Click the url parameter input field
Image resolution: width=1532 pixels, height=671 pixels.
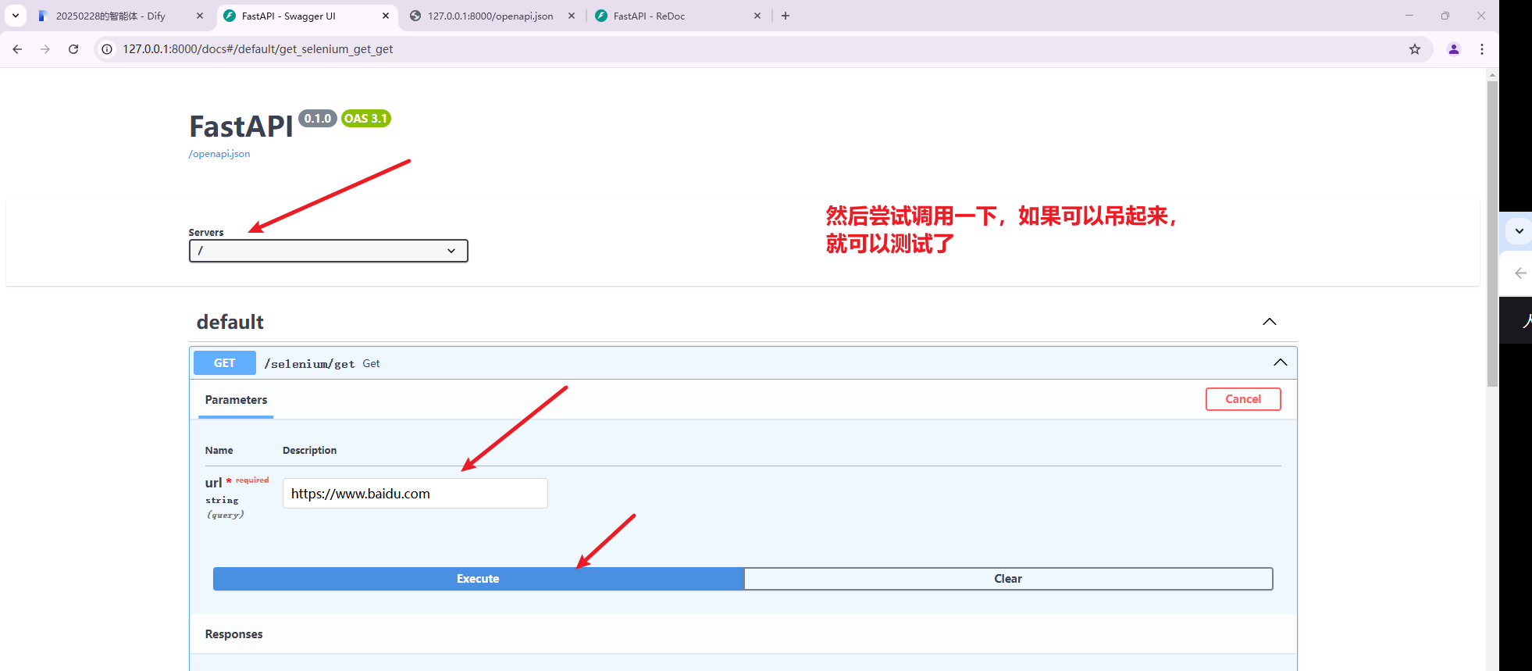415,494
